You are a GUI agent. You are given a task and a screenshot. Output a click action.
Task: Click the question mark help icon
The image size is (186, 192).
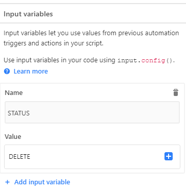(7, 71)
